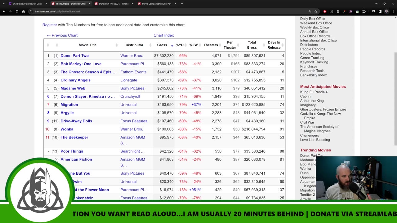Switch to Dune: Part Two (2024) Financial tab
397x223 pixels.
point(114,4)
